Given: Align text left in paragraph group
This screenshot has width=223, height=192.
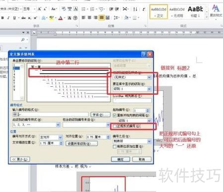Looking at the screenshot, I should click(x=84, y=17).
